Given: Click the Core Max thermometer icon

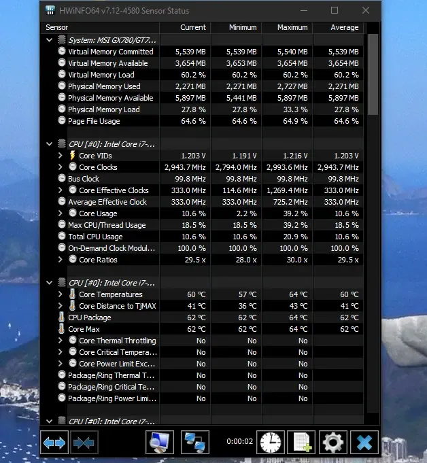Looking at the screenshot, I should tap(61, 329).
